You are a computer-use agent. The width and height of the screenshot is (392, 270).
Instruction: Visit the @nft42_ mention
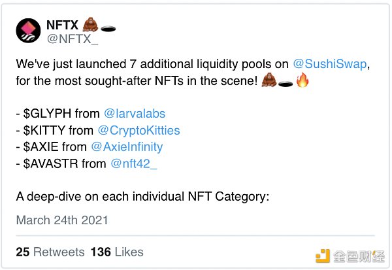pyautogui.click(x=134, y=163)
